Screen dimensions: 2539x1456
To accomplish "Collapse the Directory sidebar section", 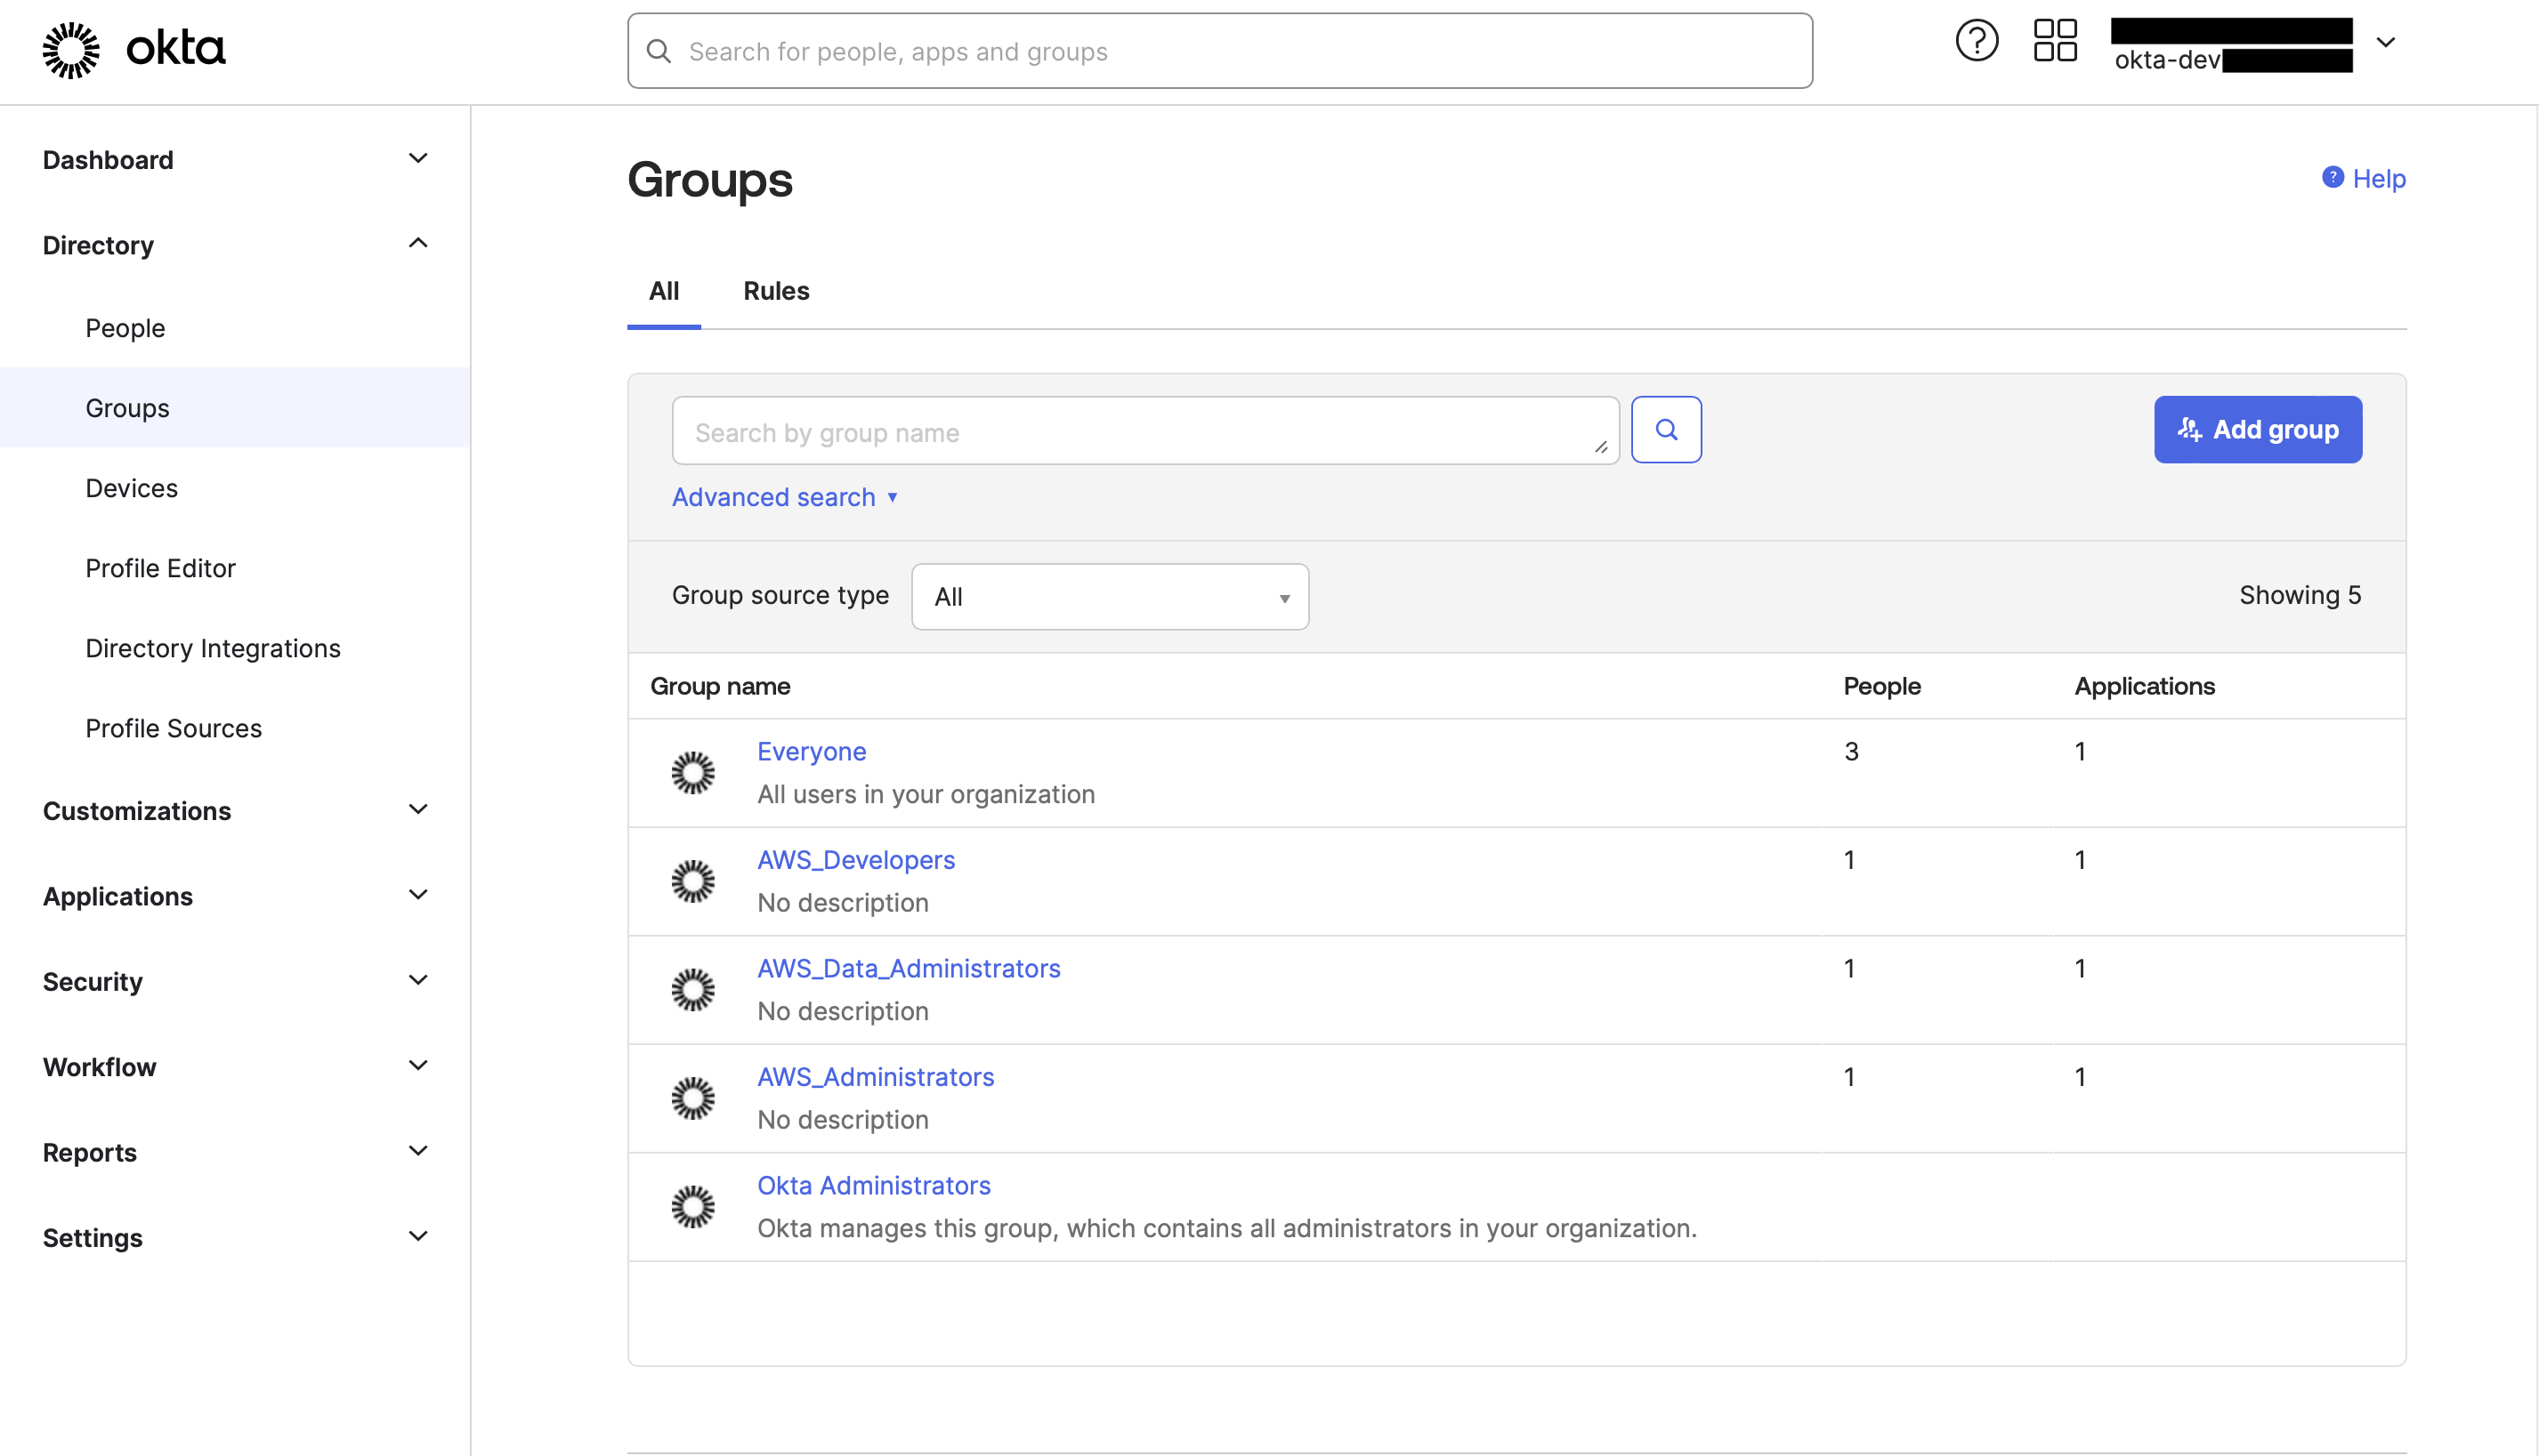I will point(235,245).
